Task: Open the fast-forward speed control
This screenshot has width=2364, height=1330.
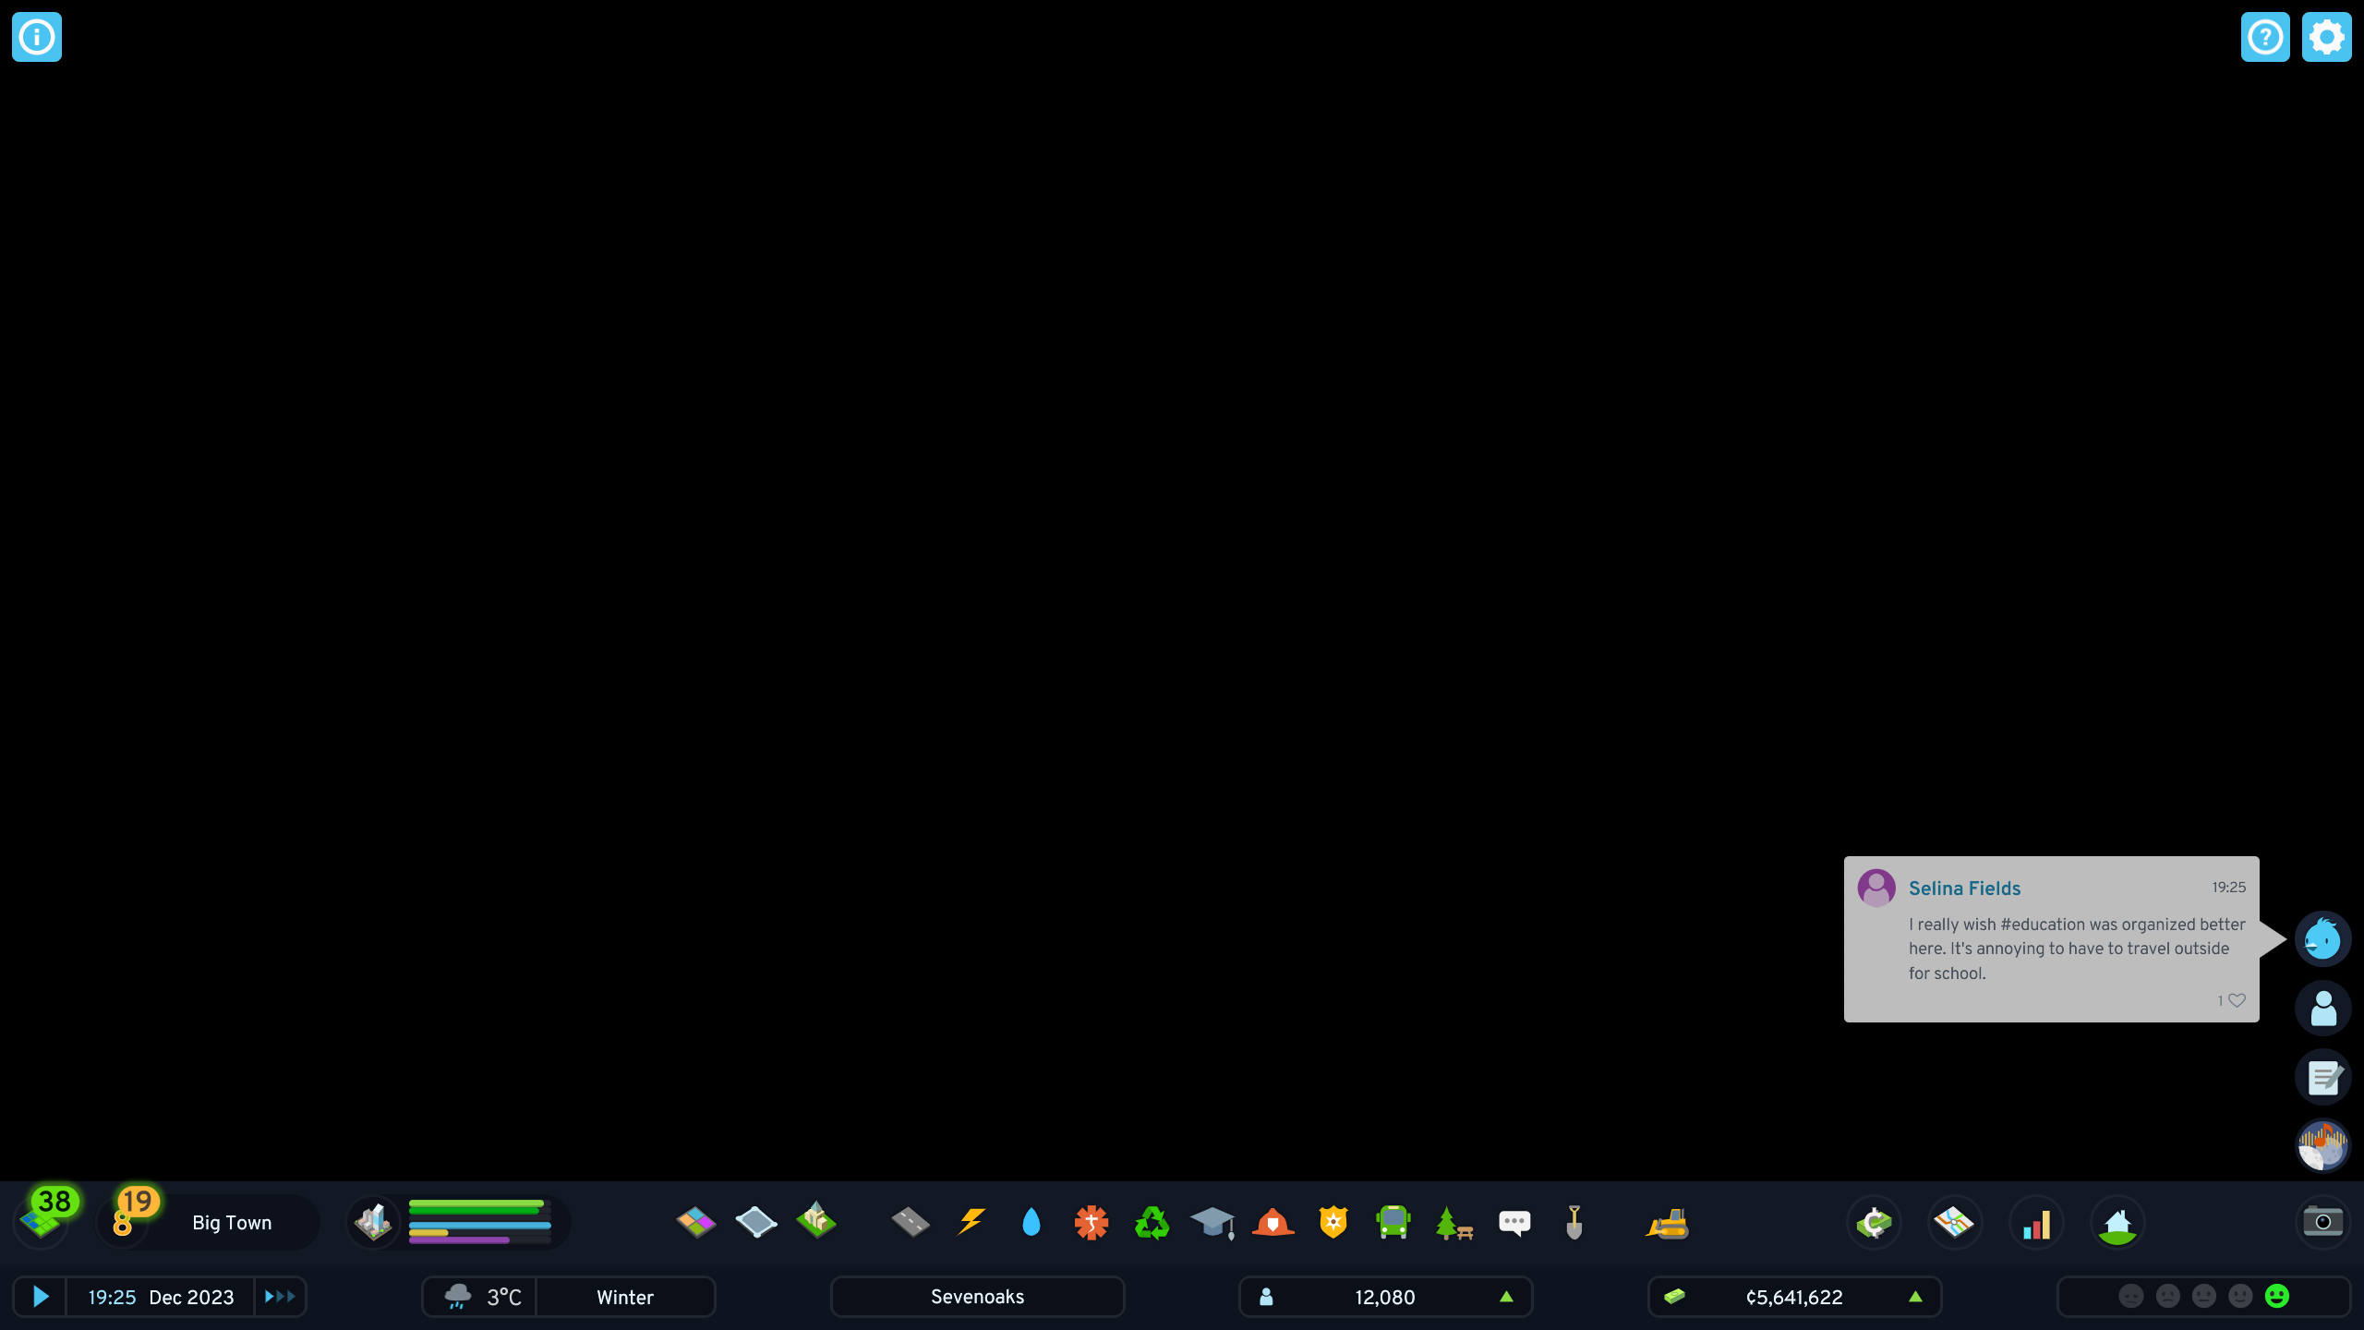Action: pyautogui.click(x=280, y=1296)
